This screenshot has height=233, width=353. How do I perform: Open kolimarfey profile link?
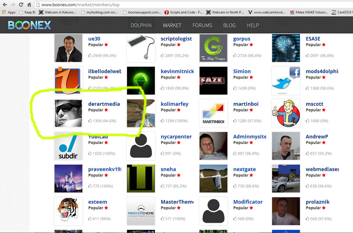click(x=175, y=104)
